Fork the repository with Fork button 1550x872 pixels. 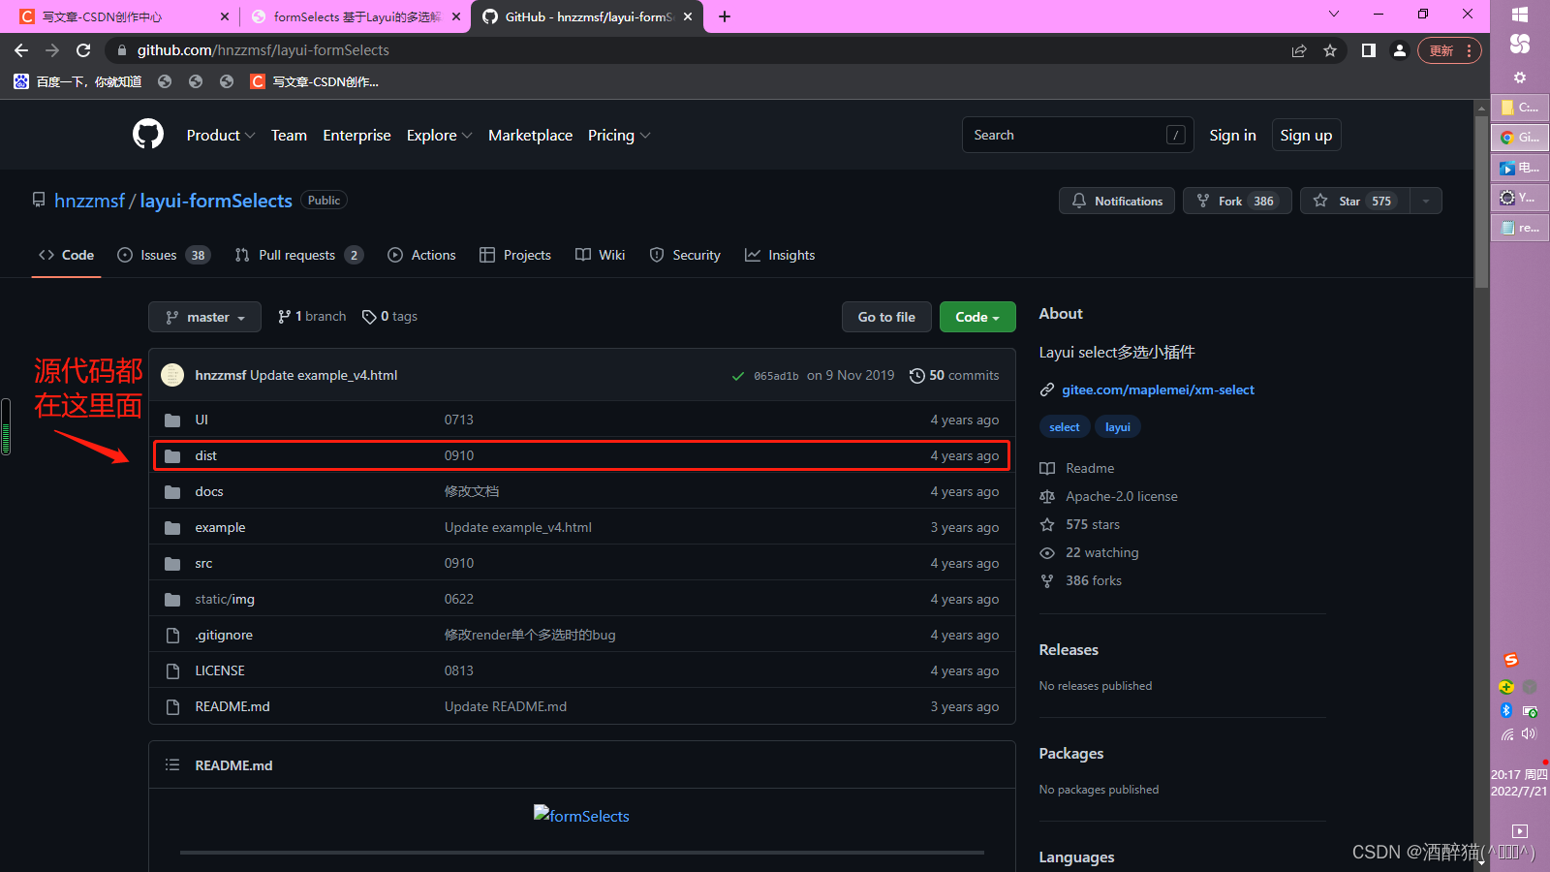pyautogui.click(x=1236, y=201)
